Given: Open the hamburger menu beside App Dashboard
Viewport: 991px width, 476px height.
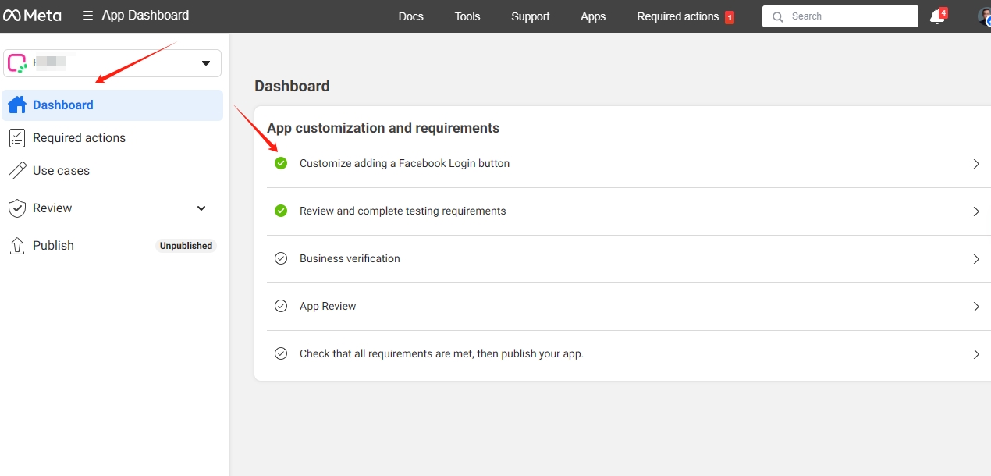Looking at the screenshot, I should pos(90,15).
